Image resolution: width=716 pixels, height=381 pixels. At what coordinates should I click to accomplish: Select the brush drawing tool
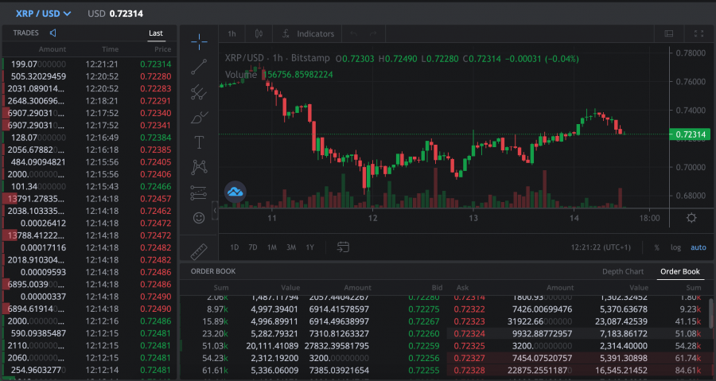coord(199,118)
